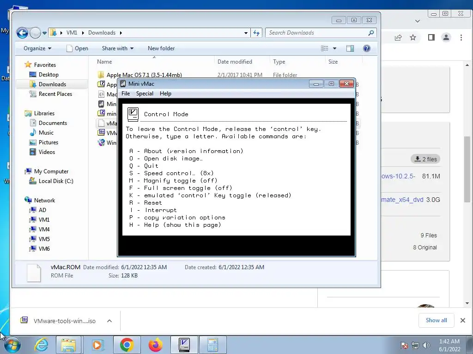Viewport: 473px width, 354px height.
Task: Click the search magnifier icon
Action: click(371, 33)
